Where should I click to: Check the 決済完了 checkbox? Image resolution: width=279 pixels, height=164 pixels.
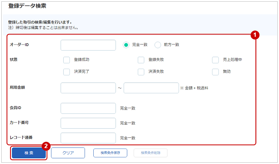(67, 72)
